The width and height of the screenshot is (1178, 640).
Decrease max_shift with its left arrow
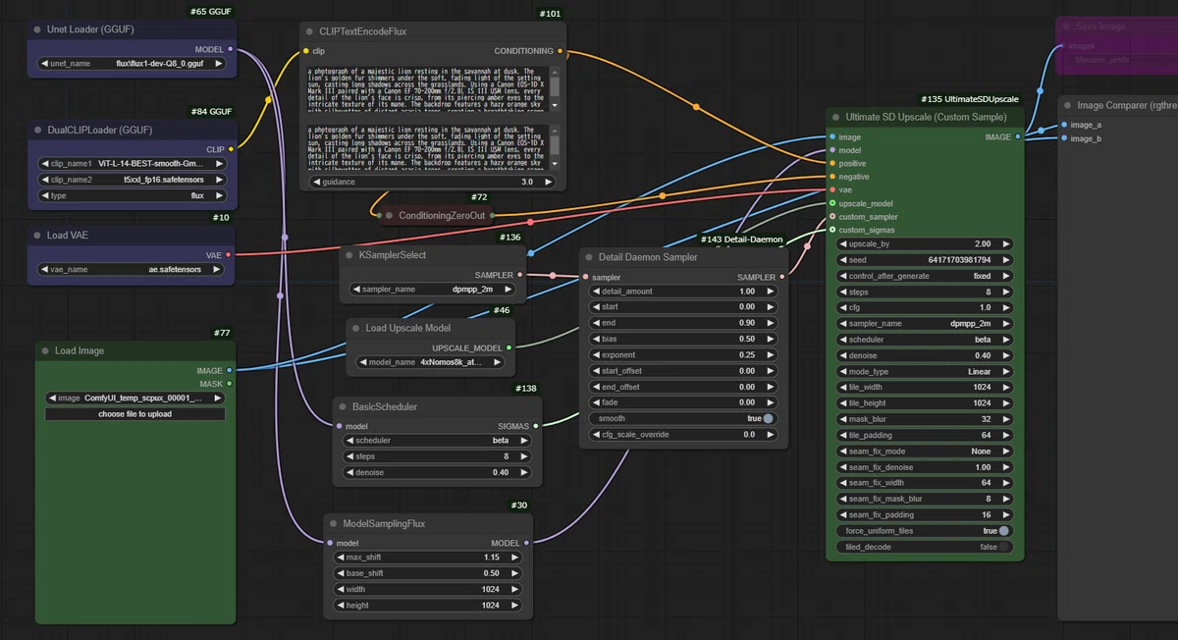(341, 558)
